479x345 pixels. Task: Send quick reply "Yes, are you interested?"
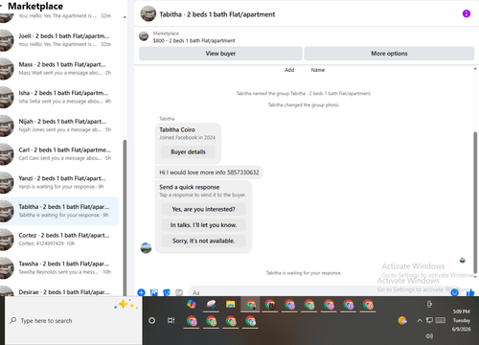pyautogui.click(x=203, y=209)
